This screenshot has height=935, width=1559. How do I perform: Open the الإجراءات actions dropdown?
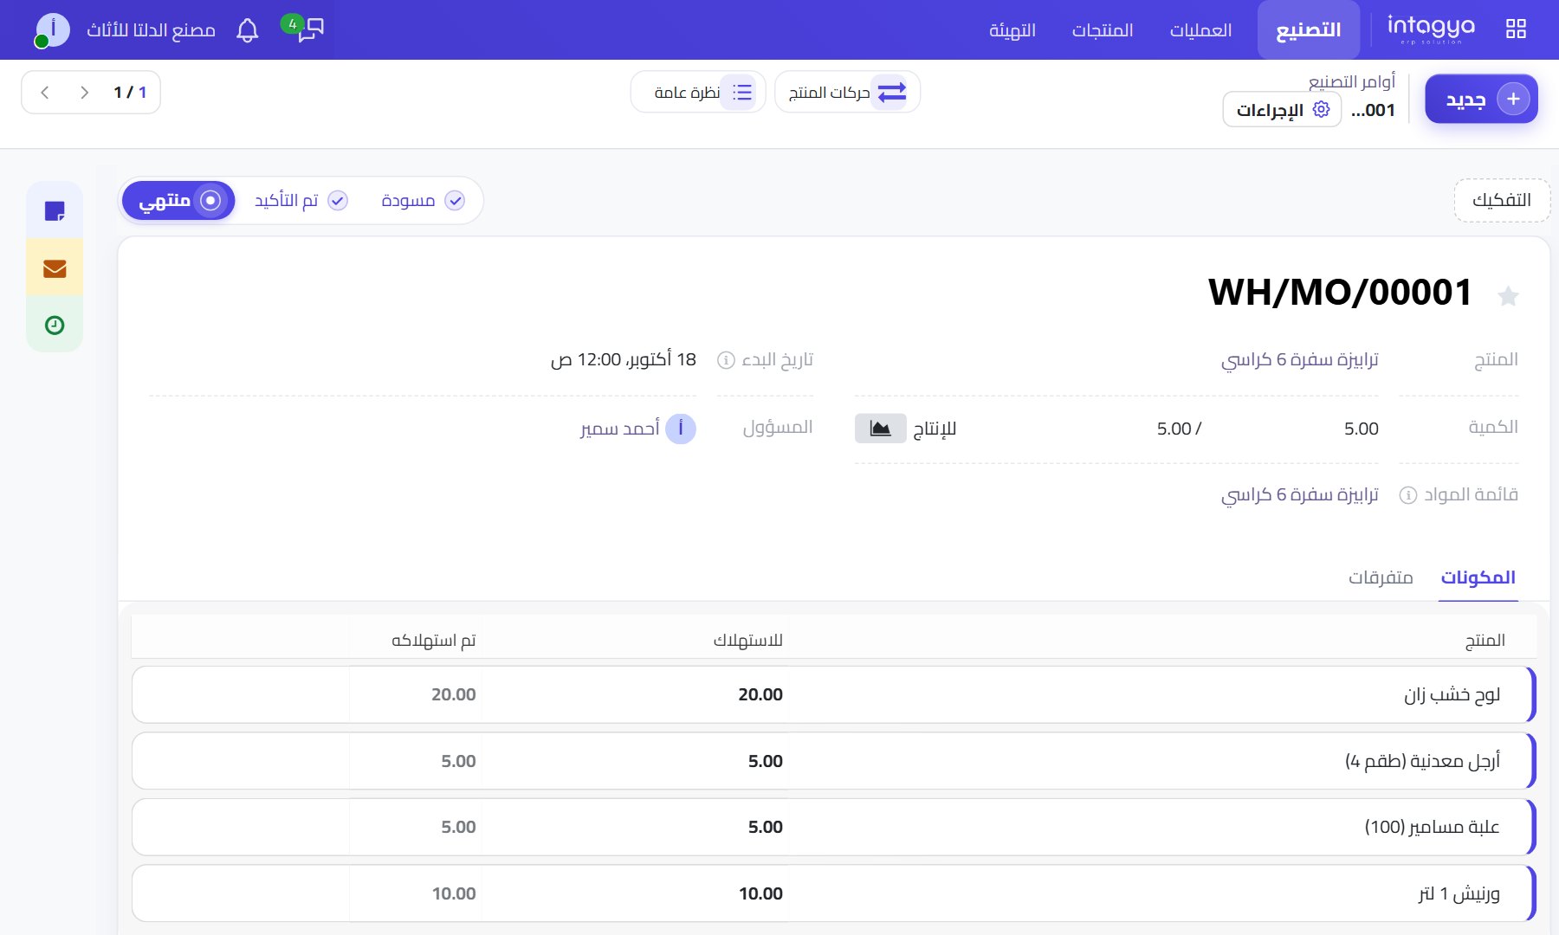[1282, 110]
